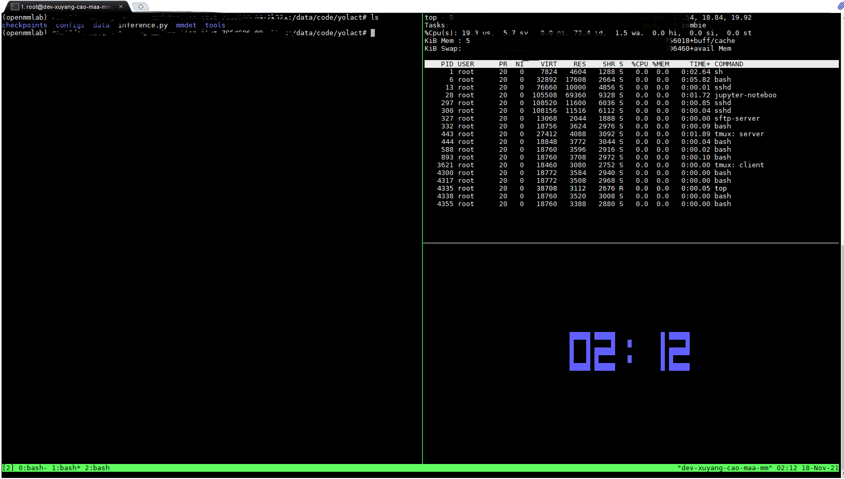Click the status bar time '02:12'
This screenshot has height=479, width=844.
pyautogui.click(x=787, y=468)
